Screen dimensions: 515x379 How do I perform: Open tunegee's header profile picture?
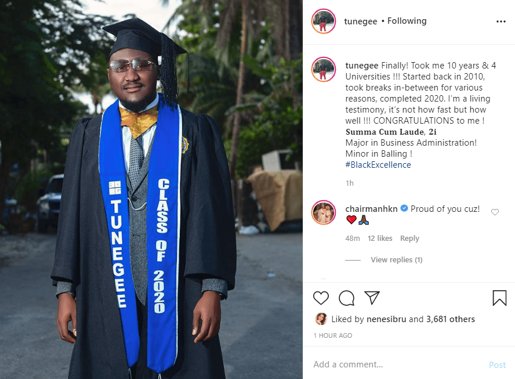(x=324, y=21)
